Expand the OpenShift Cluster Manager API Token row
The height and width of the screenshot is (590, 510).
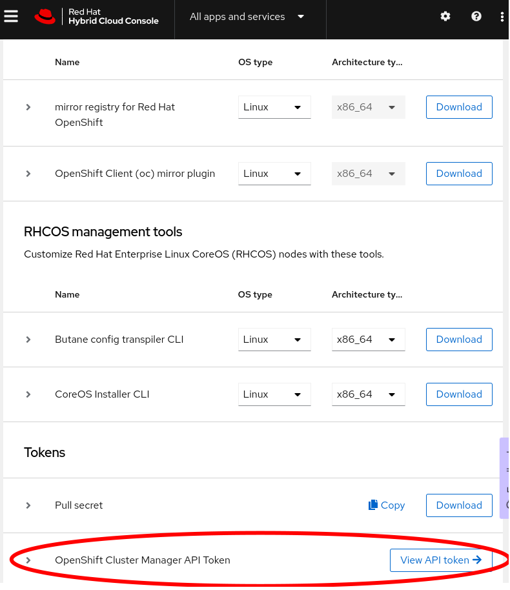click(28, 560)
